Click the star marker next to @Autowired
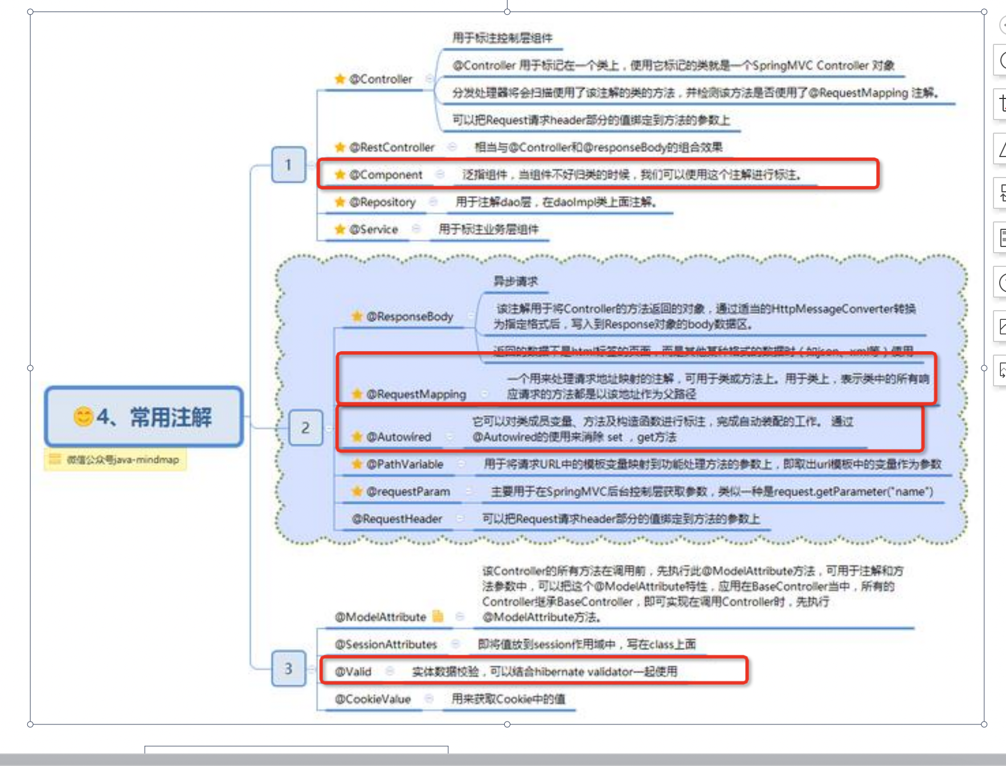1006x766 pixels. coord(357,436)
